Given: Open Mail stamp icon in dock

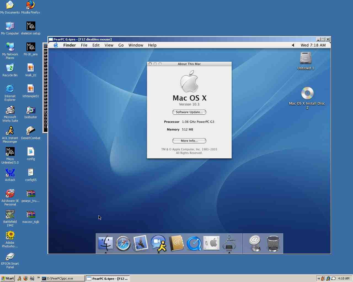Looking at the screenshot, I should (x=141, y=243).
